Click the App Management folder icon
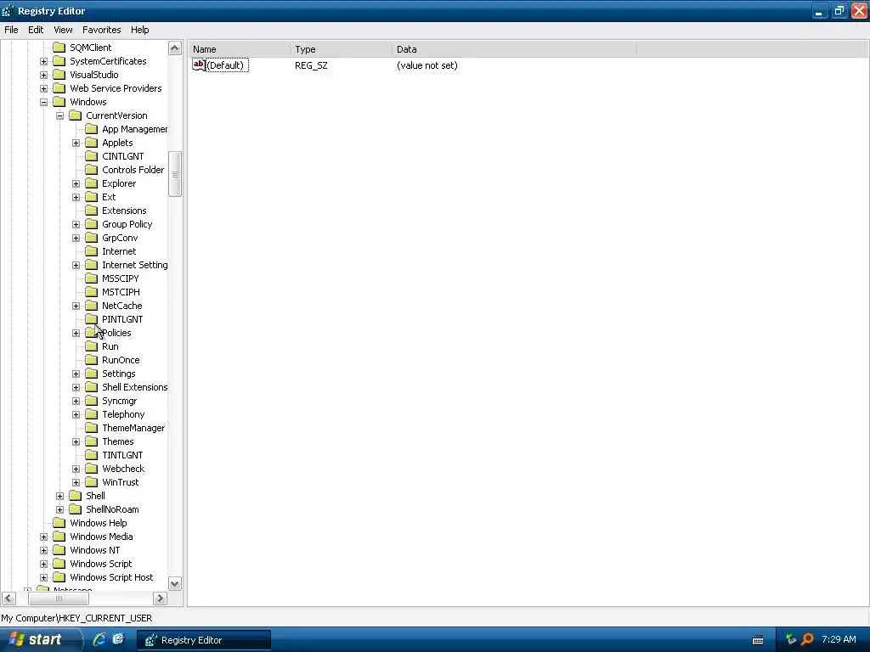Screen dimensions: 870x652 [92, 129]
